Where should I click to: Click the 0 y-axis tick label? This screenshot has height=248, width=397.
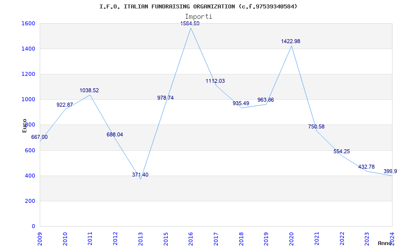pos(33,226)
